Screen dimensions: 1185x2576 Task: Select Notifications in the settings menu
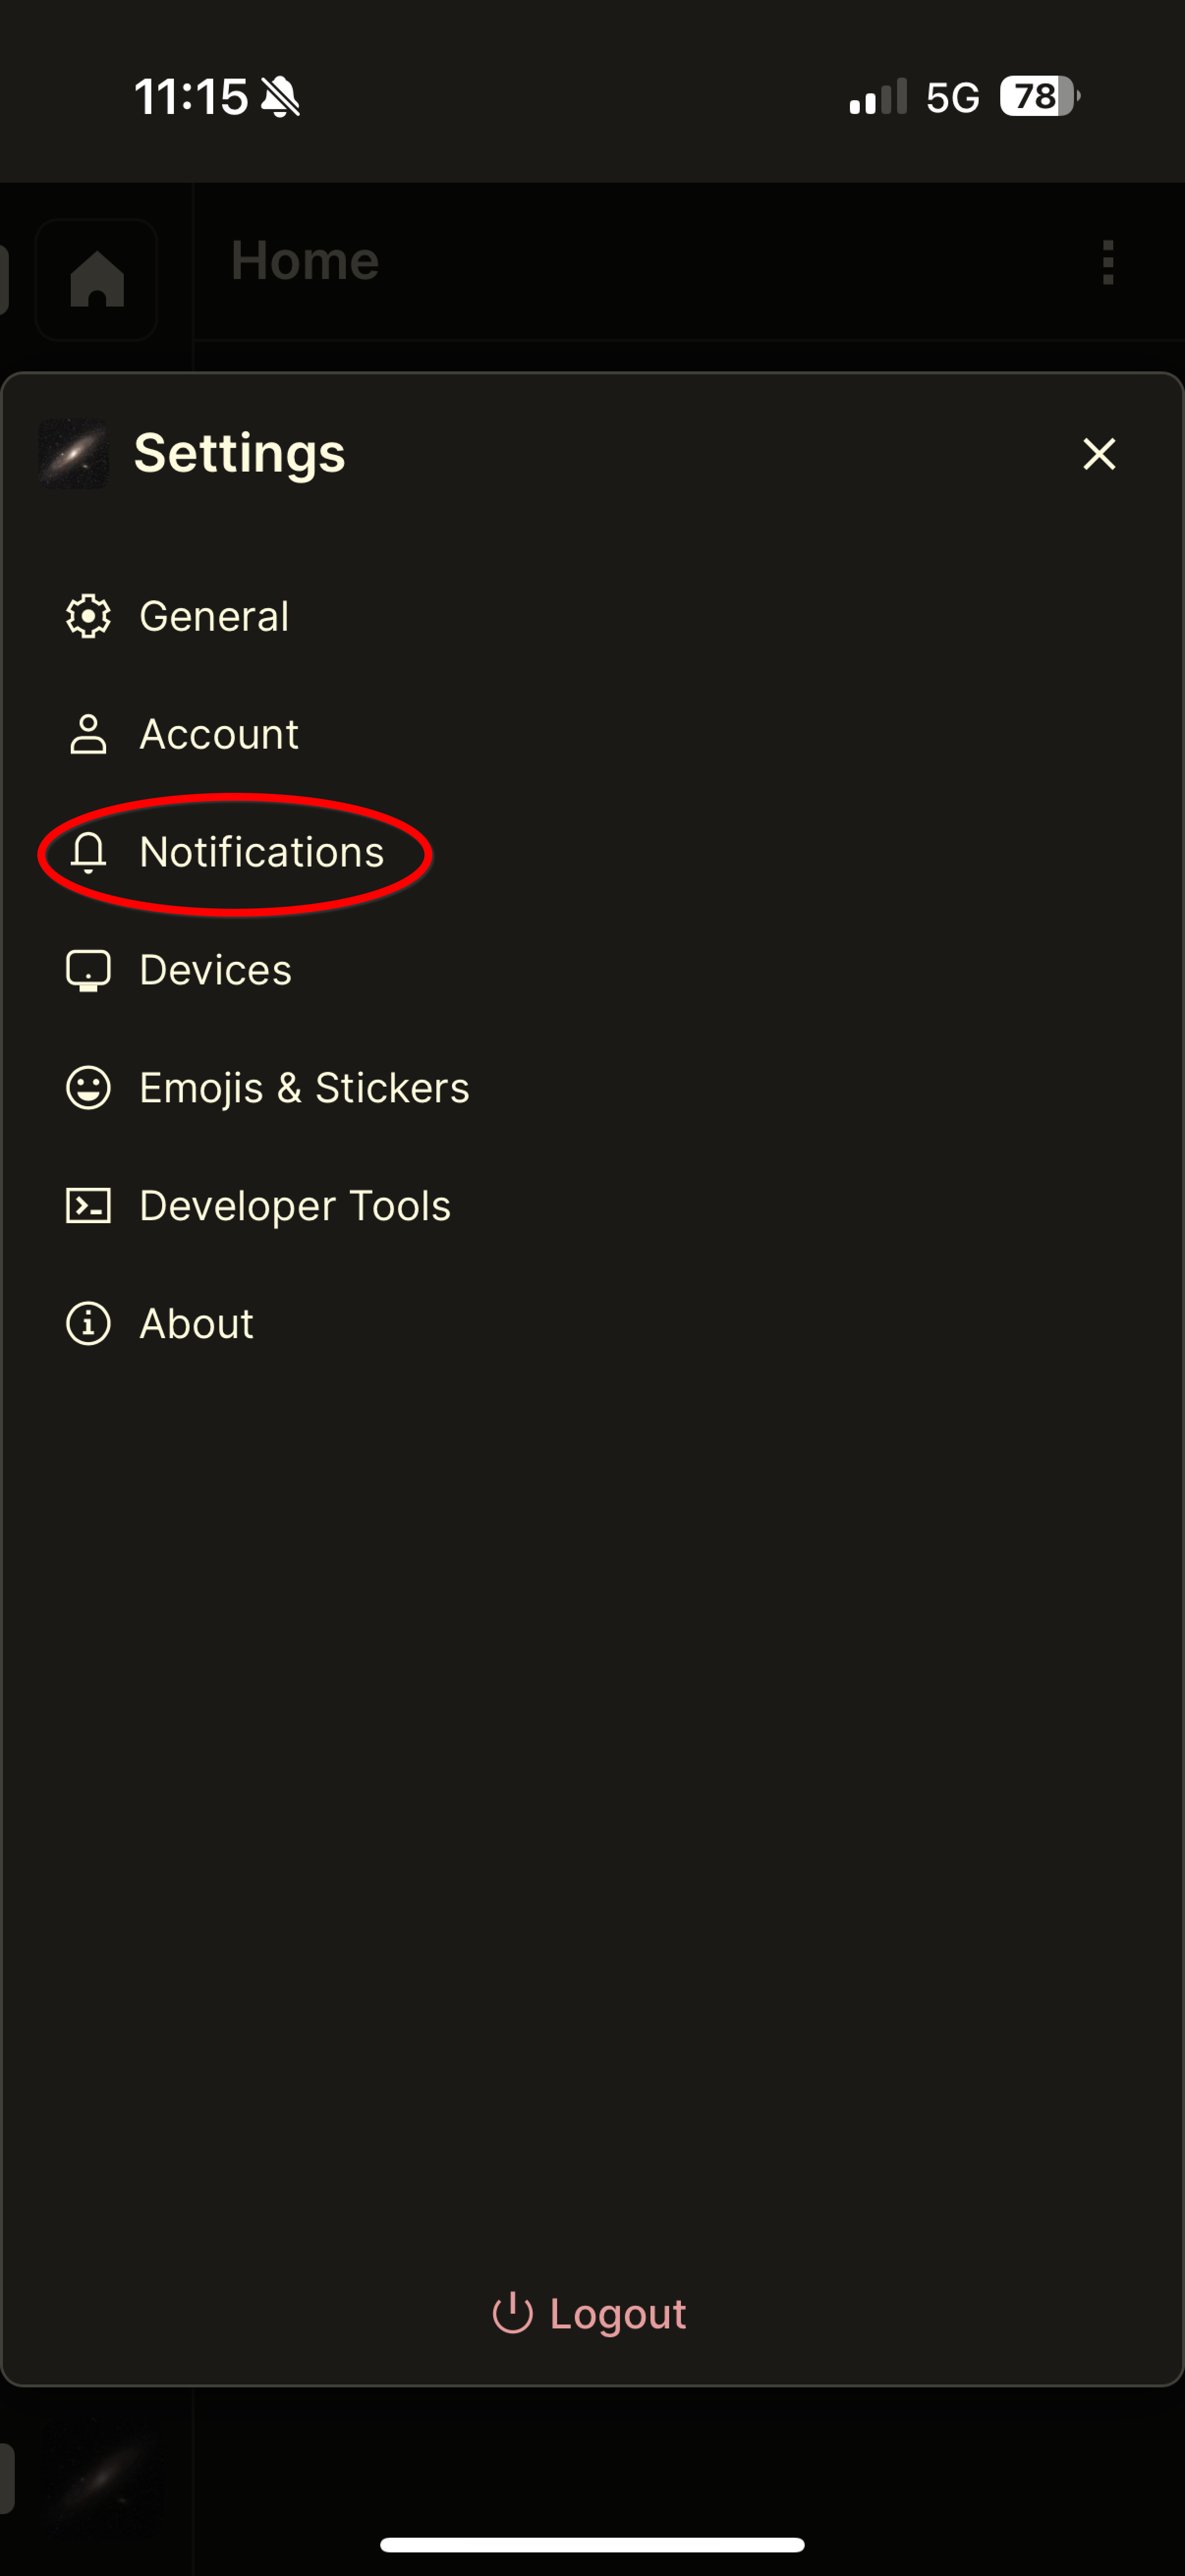click(x=261, y=852)
